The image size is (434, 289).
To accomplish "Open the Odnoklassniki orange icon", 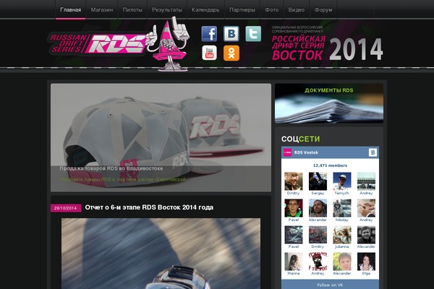I will (x=231, y=53).
